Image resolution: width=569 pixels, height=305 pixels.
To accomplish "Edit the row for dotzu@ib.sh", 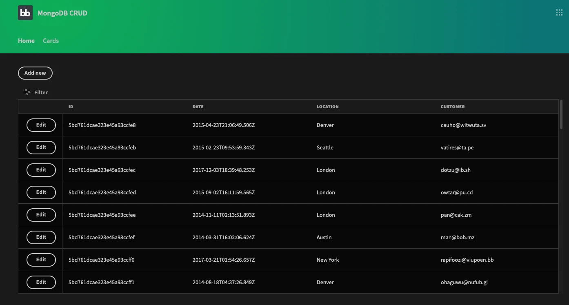I will click(41, 170).
